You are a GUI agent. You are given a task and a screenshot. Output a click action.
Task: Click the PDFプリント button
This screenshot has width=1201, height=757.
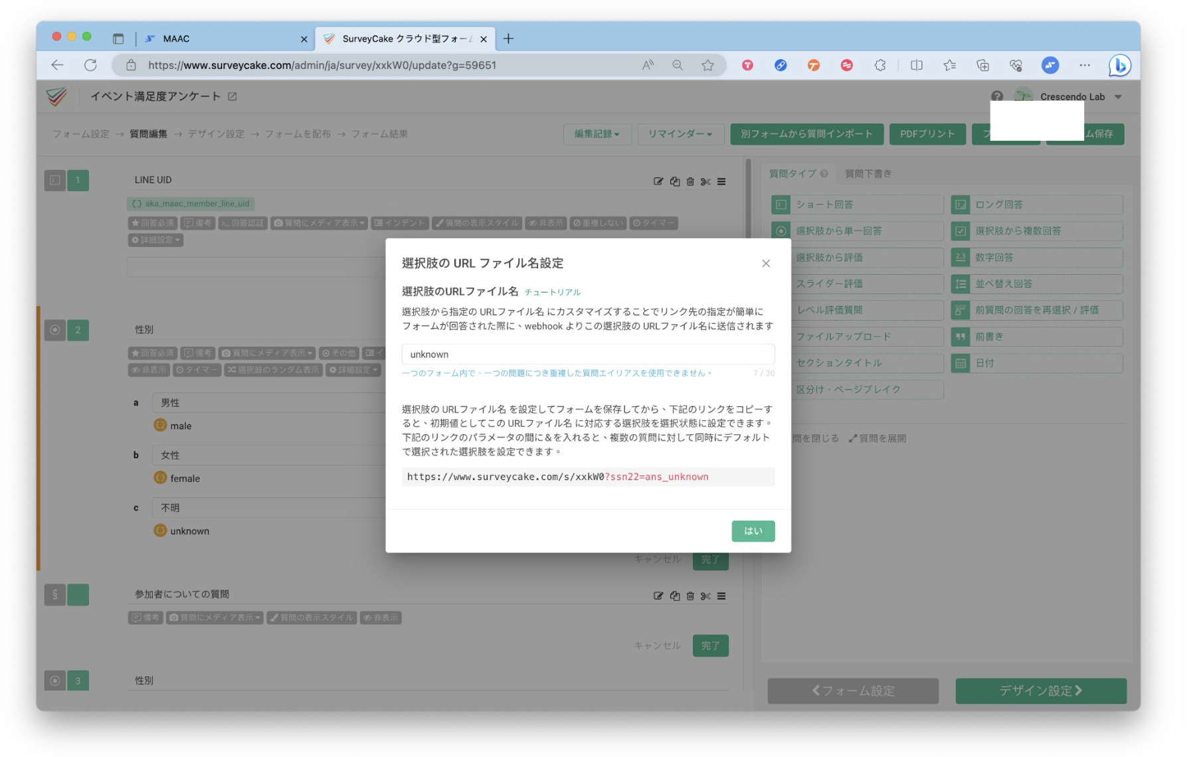tap(927, 134)
